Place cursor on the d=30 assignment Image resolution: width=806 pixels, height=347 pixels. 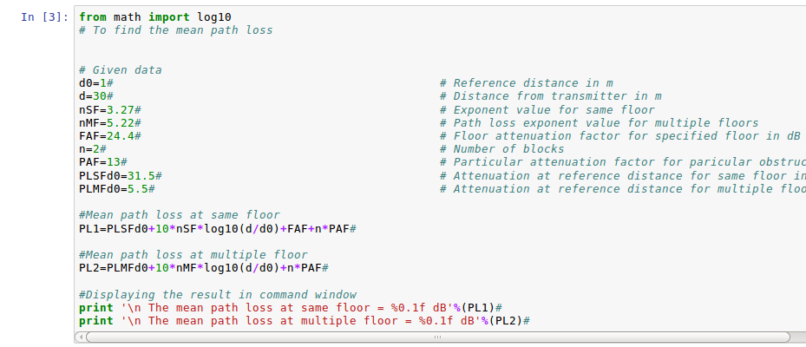click(x=95, y=96)
